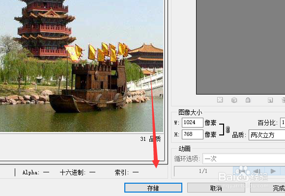
Task: Click the width field showing 1024
Action: [192, 123]
